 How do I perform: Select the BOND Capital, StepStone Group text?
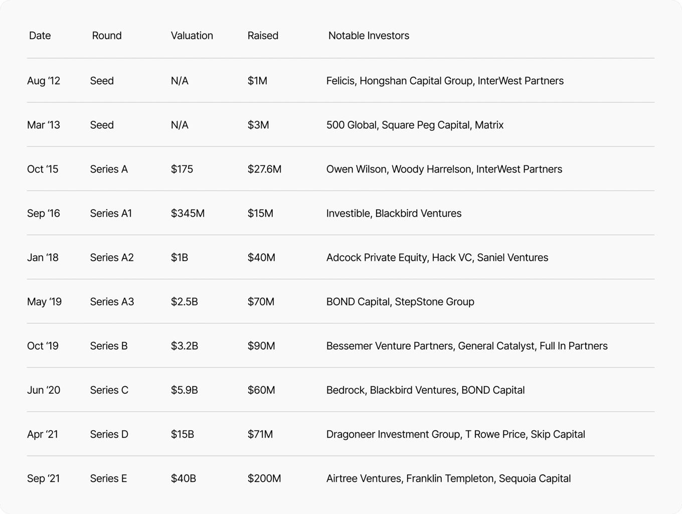click(x=400, y=301)
